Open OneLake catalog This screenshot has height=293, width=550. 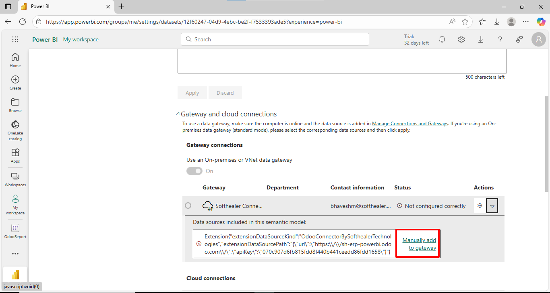(15, 130)
